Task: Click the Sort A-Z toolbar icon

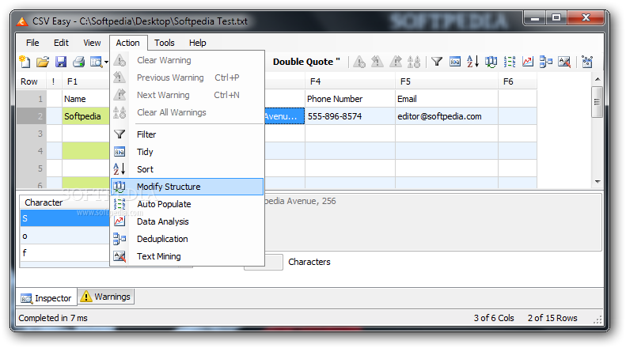Action: coord(472,62)
